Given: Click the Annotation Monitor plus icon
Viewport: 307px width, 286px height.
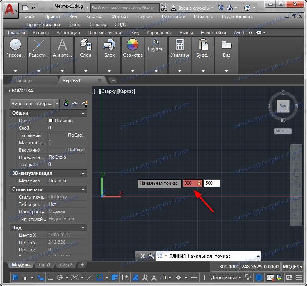Looking at the screenshot, I should pos(194,278).
